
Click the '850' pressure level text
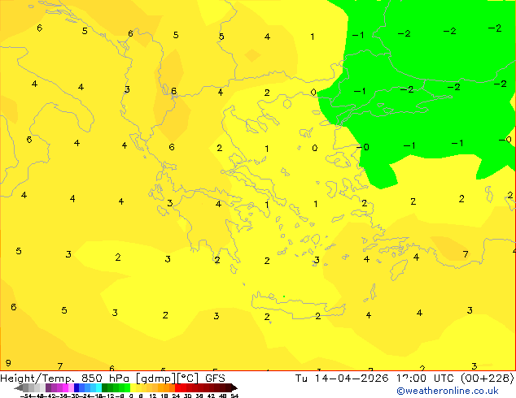(x=93, y=379)
